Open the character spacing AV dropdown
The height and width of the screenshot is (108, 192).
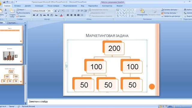click(52, 15)
